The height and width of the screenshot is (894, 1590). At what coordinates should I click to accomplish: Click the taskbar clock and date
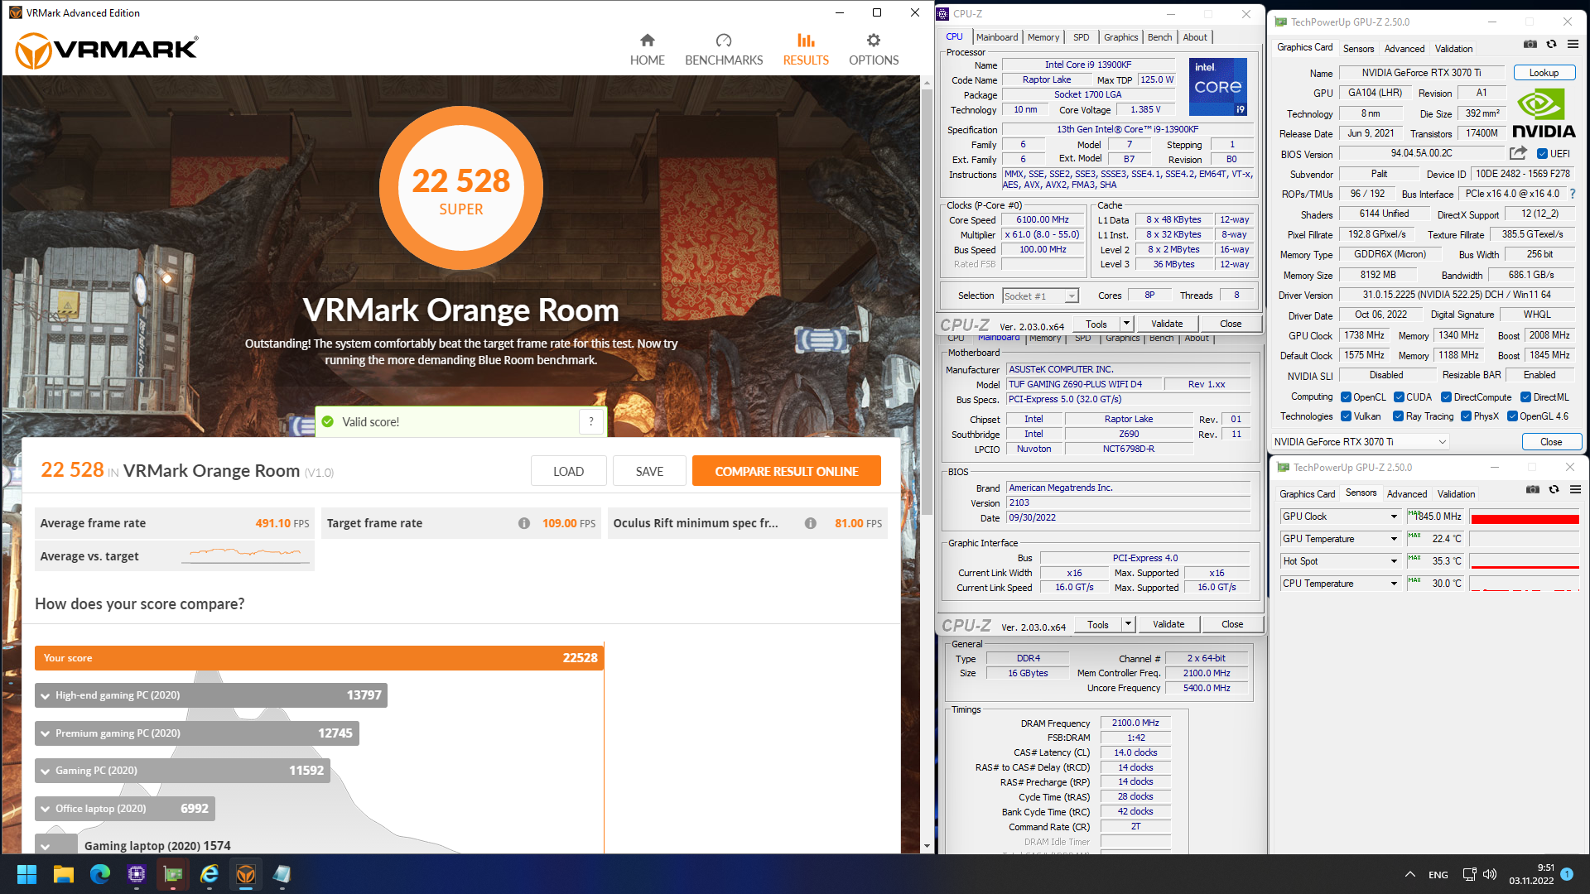coord(1531,874)
